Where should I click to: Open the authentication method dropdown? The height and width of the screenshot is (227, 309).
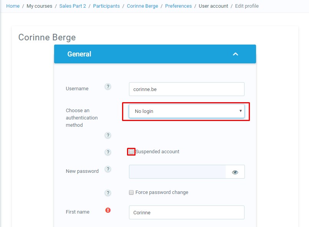coord(187,111)
